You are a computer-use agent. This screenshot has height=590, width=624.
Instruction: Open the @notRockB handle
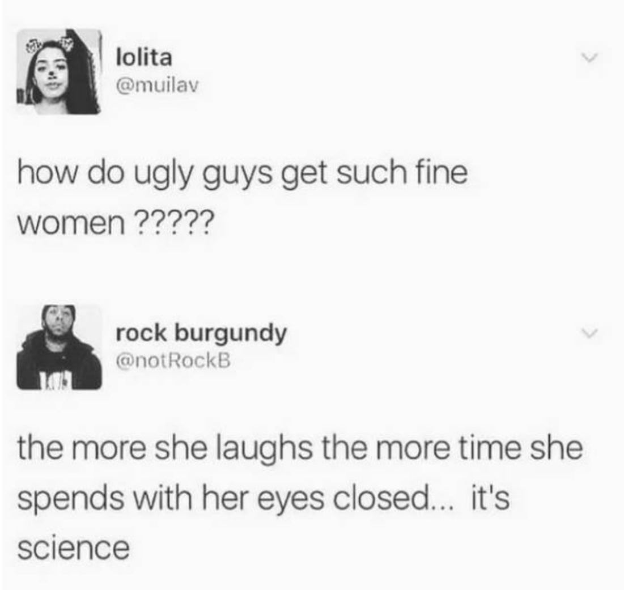[173, 361]
